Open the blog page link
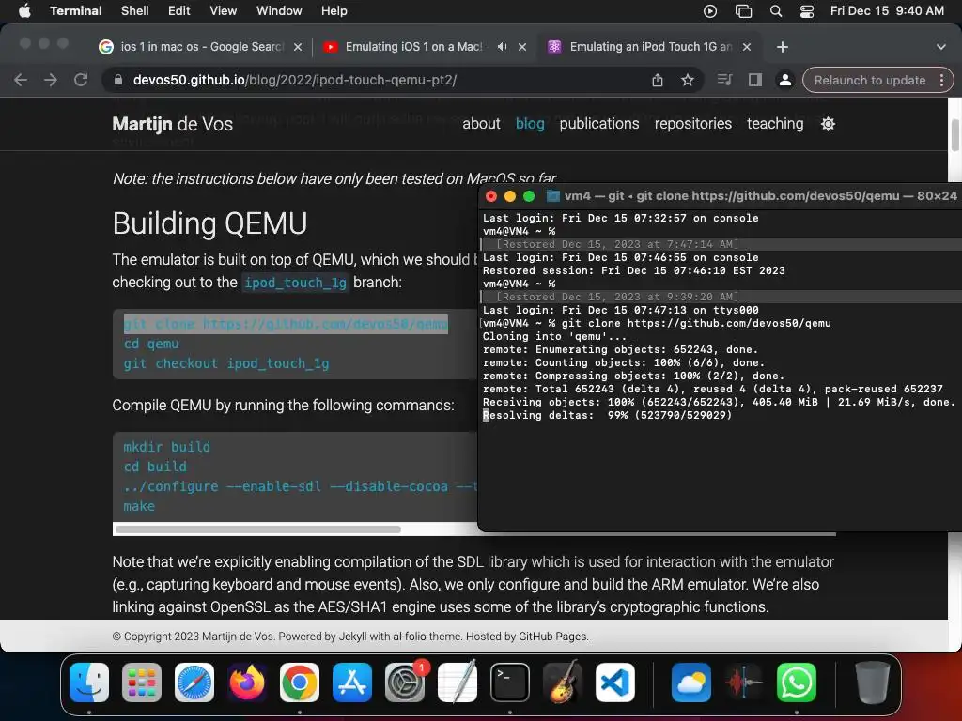Image resolution: width=962 pixels, height=721 pixels. click(530, 124)
